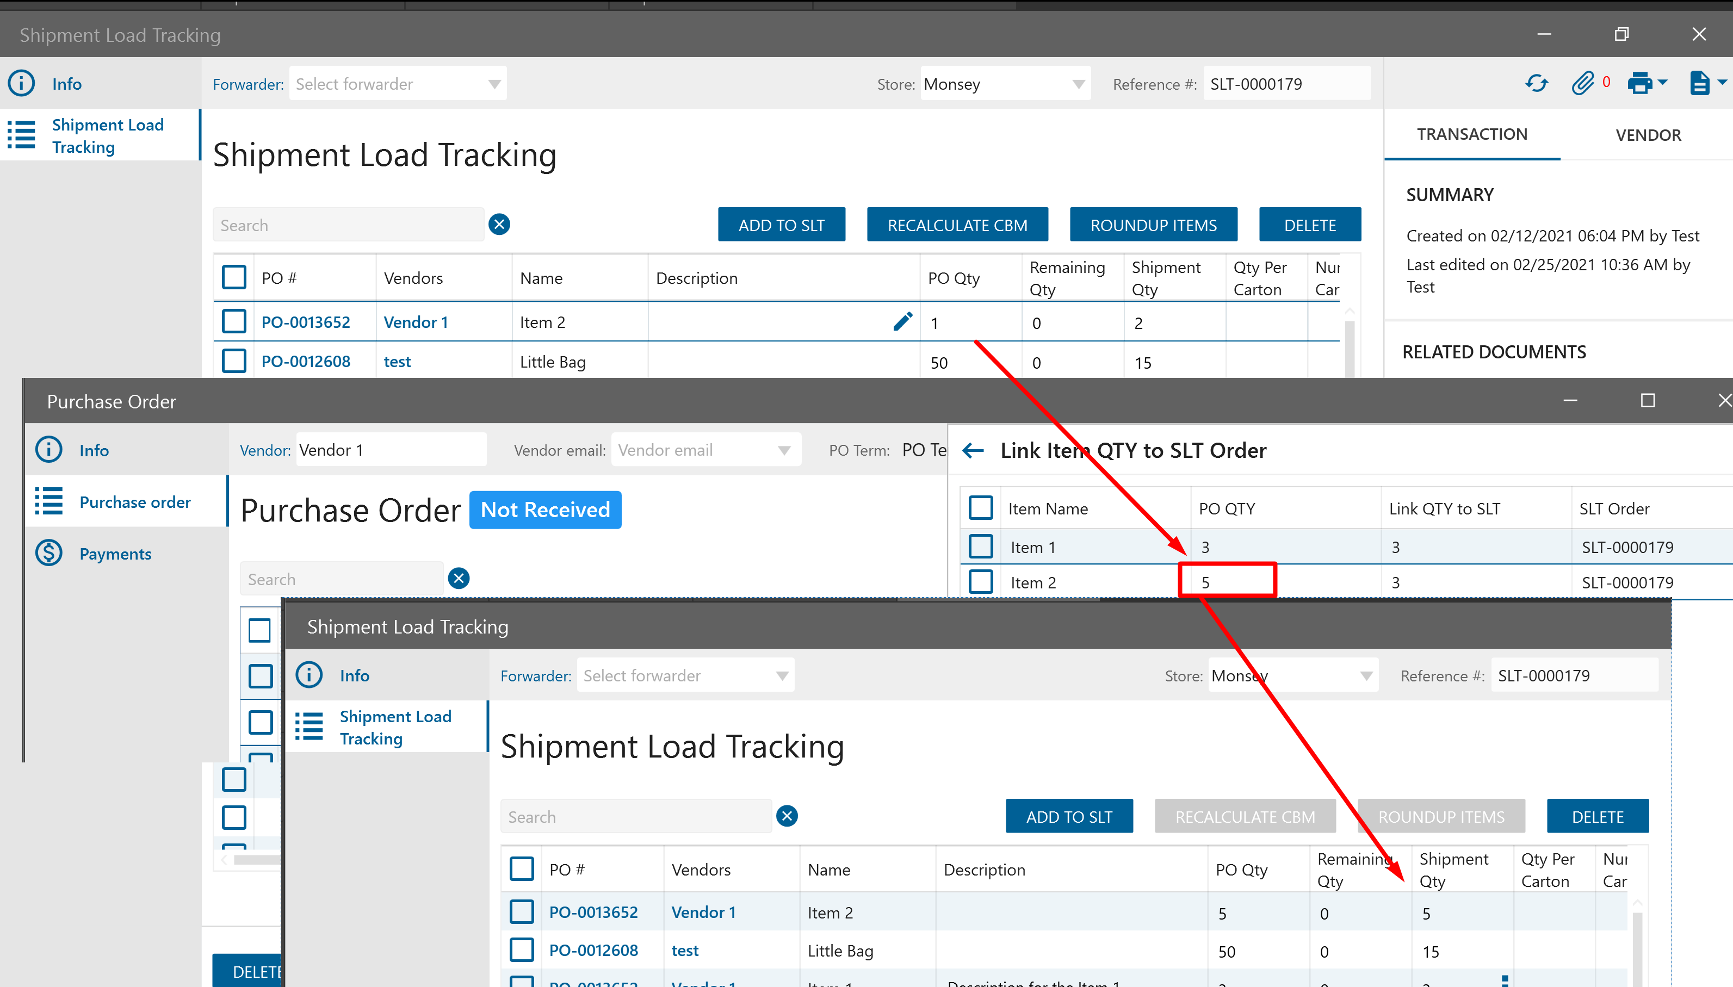Viewport: 1733px width, 987px height.
Task: Click the top RECALCULATE CBM button
Action: coord(957,225)
